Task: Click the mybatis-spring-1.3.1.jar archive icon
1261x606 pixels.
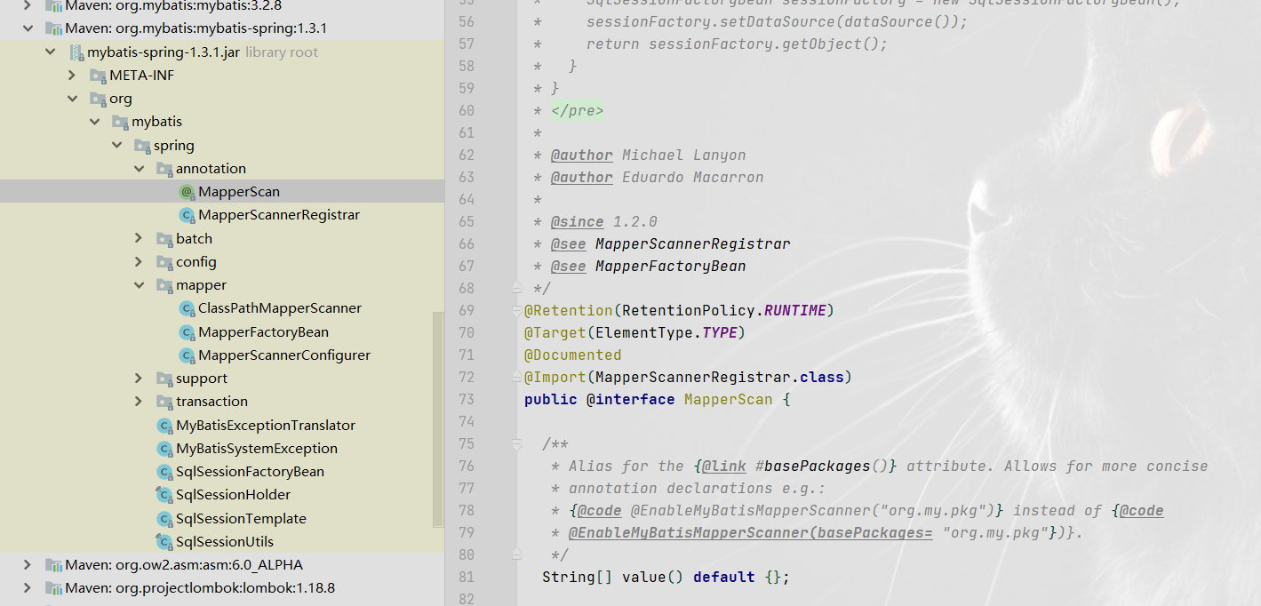Action: click(76, 52)
